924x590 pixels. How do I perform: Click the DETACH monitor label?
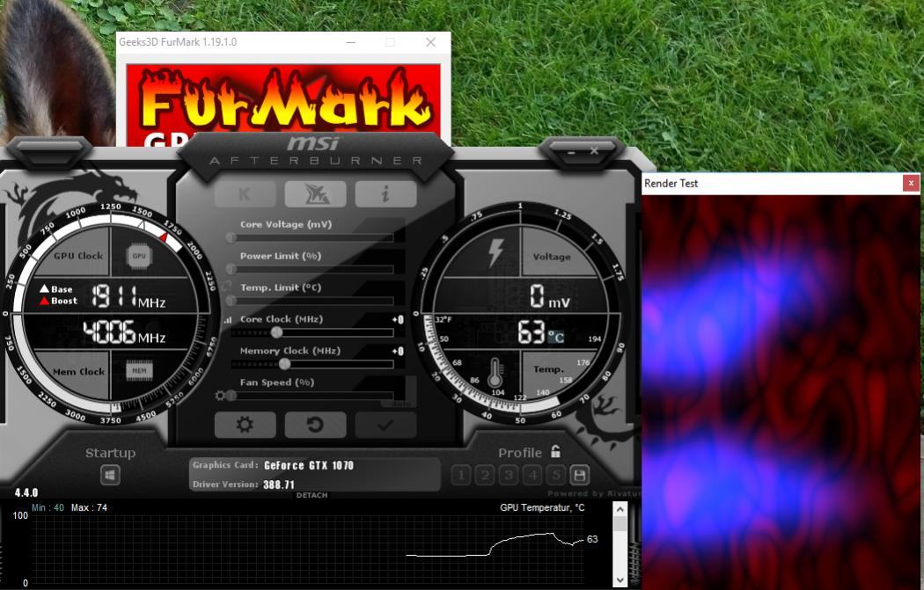tap(312, 495)
